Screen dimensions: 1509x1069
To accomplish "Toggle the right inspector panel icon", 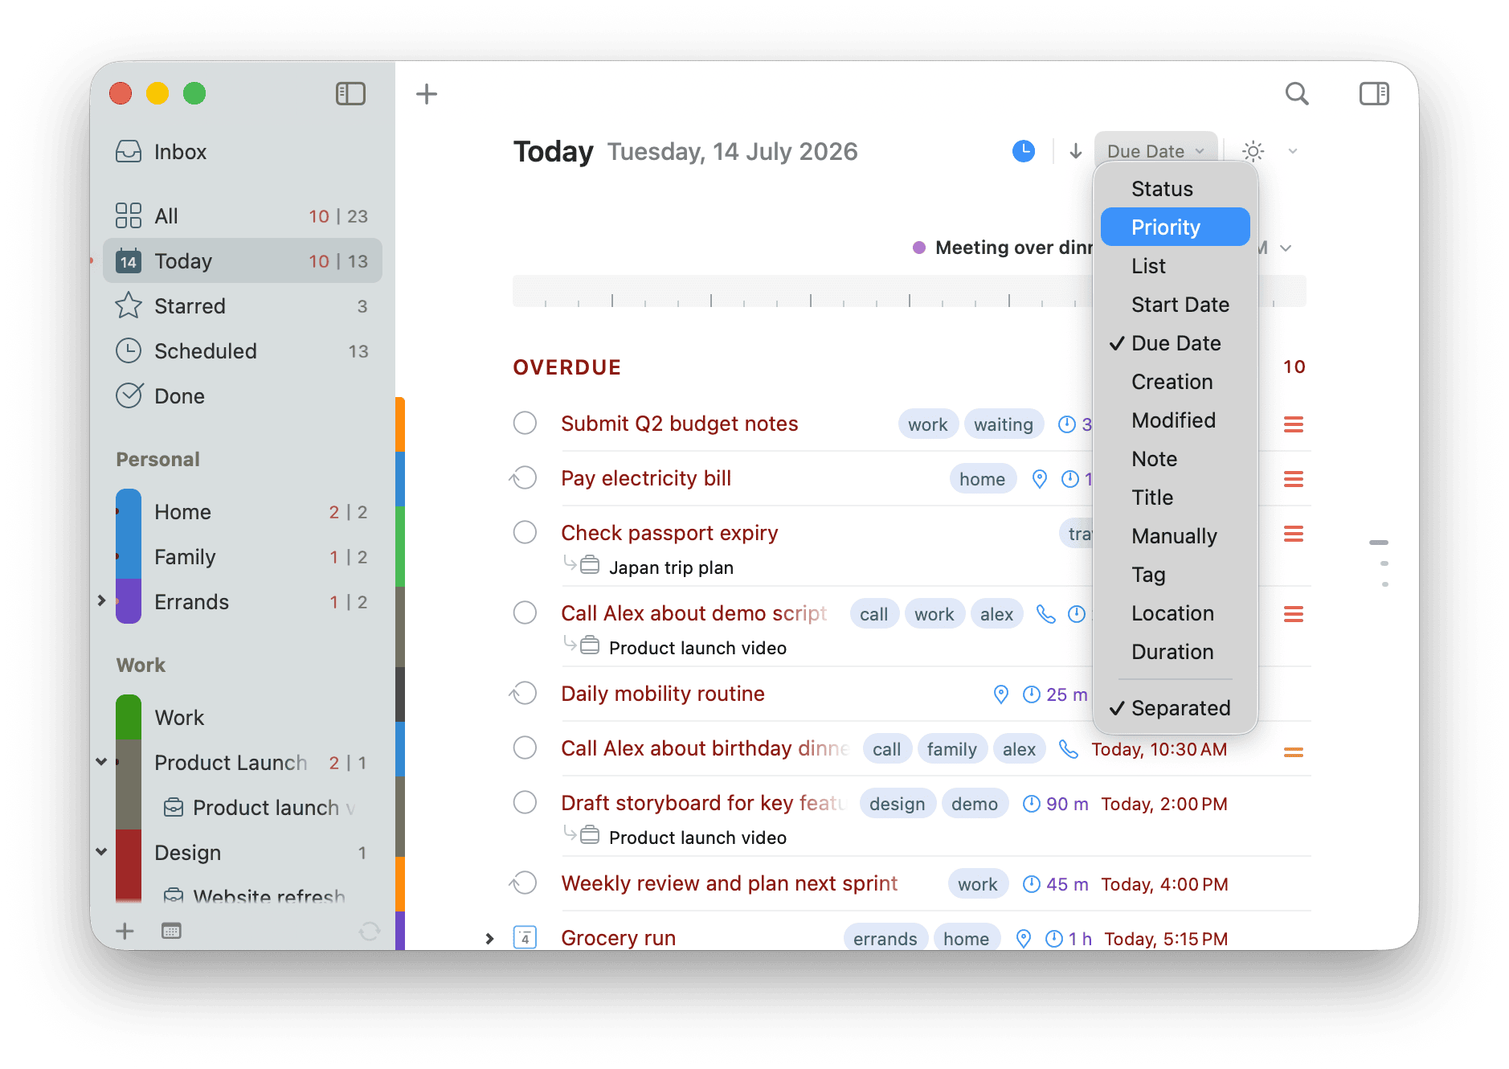I will click(1374, 93).
